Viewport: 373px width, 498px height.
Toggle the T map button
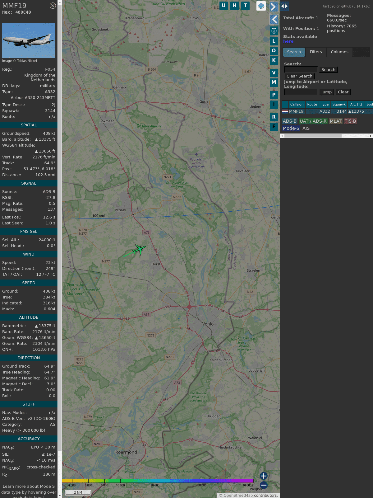[x=246, y=6]
